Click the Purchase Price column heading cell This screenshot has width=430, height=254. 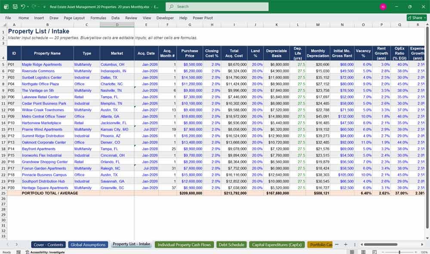click(190, 53)
